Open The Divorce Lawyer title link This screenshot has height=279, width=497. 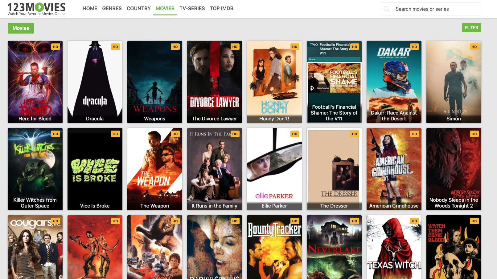pos(214,119)
